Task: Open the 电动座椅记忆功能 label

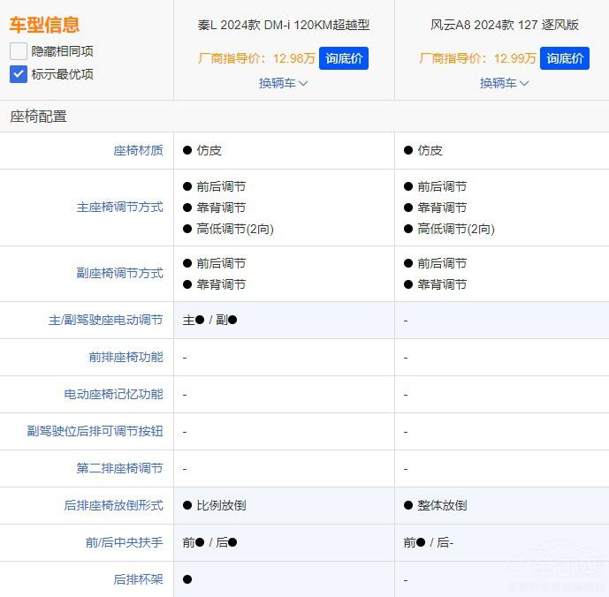Action: (113, 395)
